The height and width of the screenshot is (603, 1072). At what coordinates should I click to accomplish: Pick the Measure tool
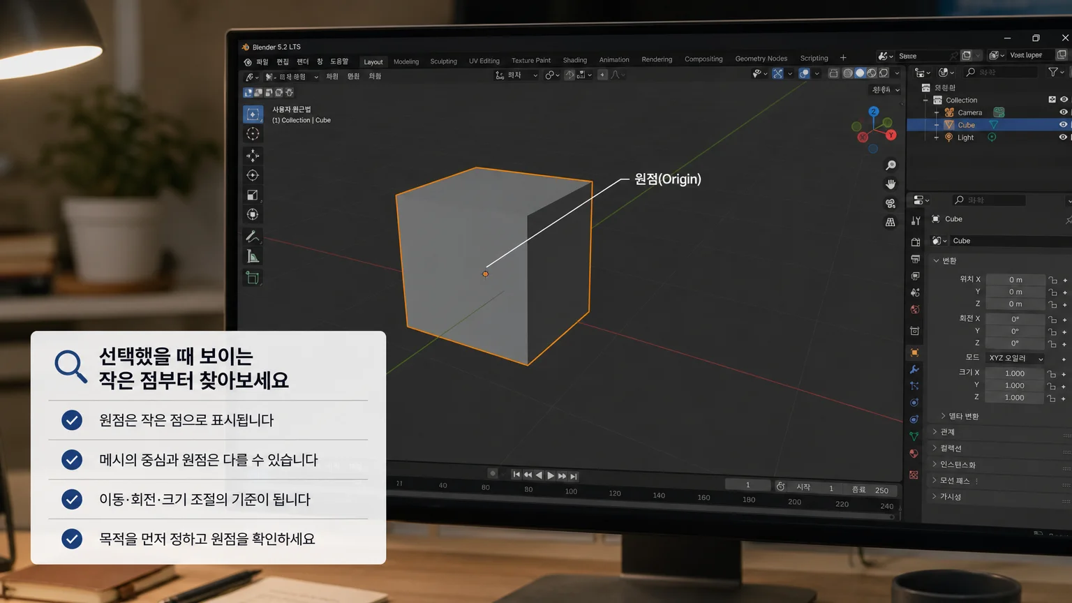253,257
